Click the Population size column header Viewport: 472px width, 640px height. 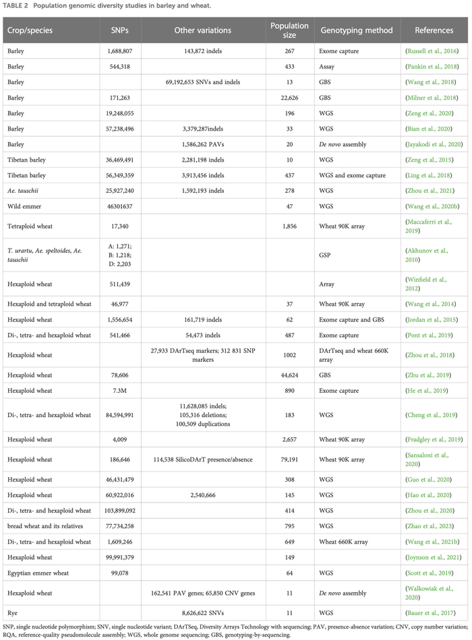click(289, 30)
